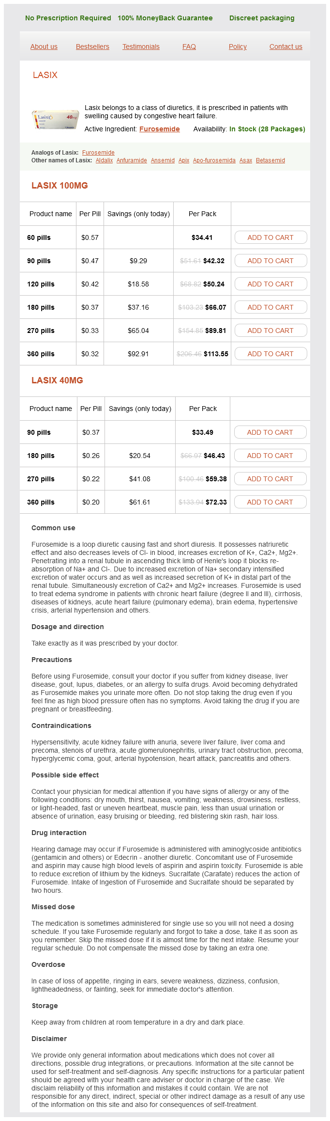
Task: Follow the Apo-furosemida link
Action: (214, 160)
